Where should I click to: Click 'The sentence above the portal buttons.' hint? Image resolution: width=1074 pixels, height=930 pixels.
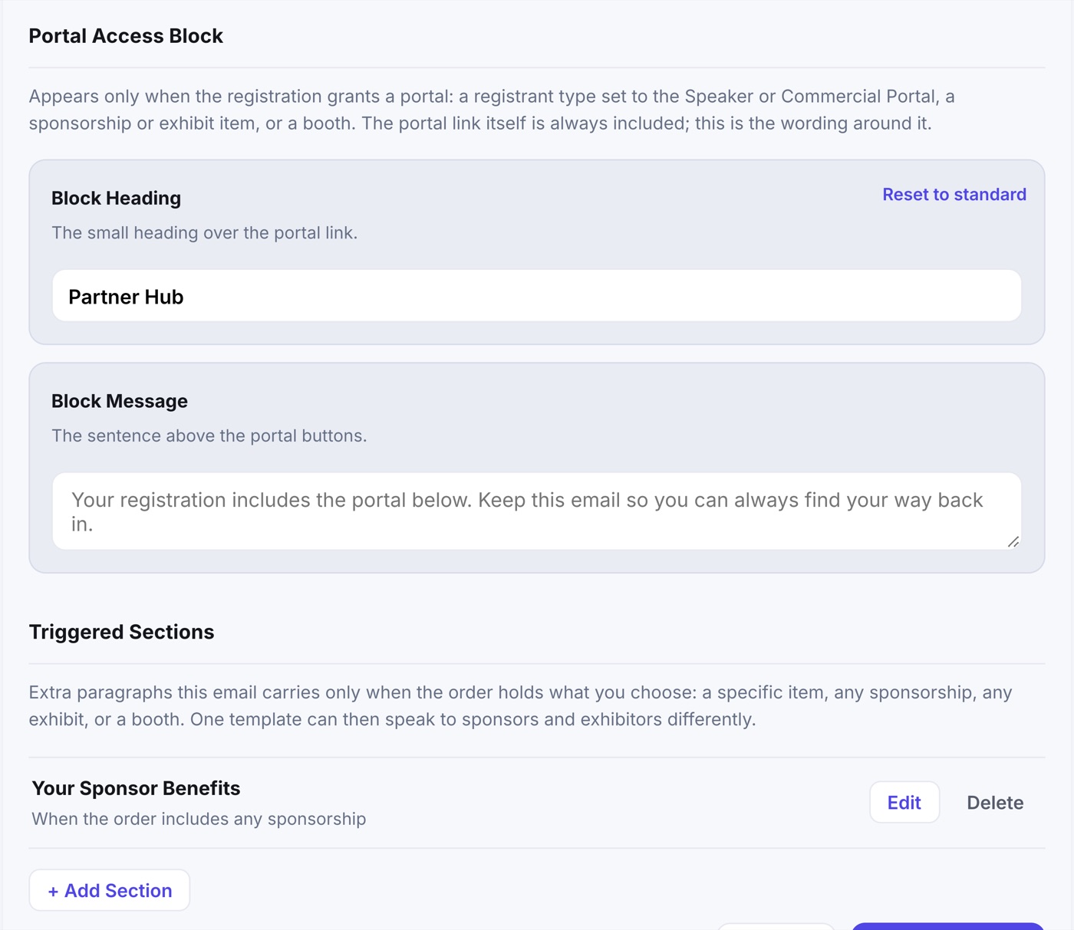(x=209, y=435)
